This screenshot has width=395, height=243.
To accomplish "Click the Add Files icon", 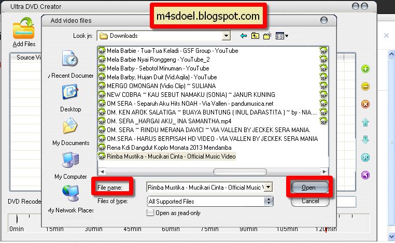I will 23,28.
